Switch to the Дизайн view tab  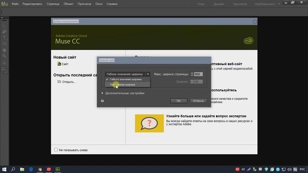219,4
